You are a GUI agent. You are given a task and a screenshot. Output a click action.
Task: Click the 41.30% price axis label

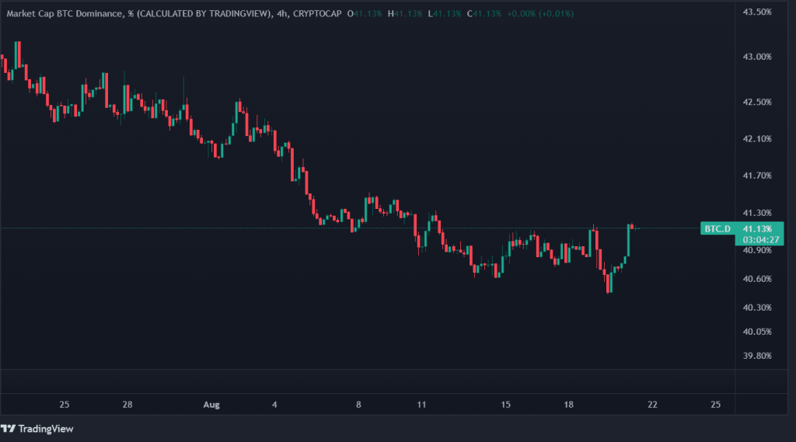[757, 213]
